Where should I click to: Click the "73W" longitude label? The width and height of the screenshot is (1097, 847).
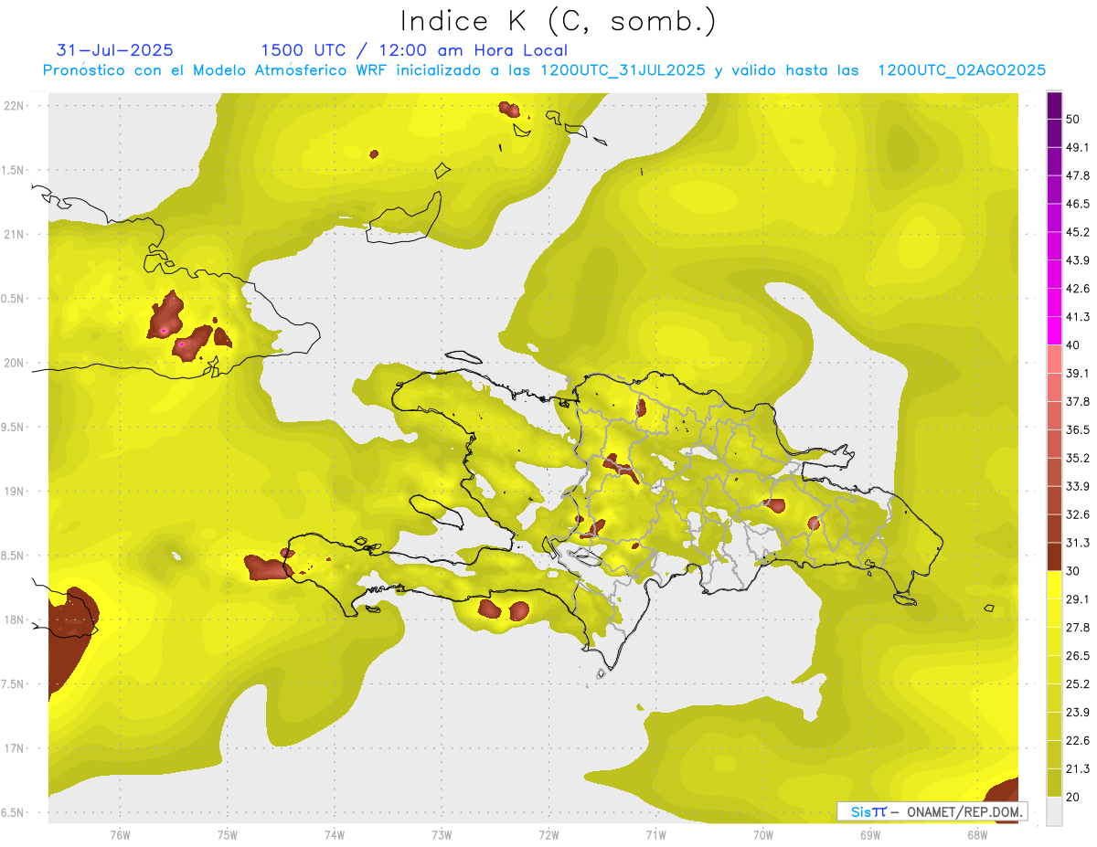coord(442,834)
